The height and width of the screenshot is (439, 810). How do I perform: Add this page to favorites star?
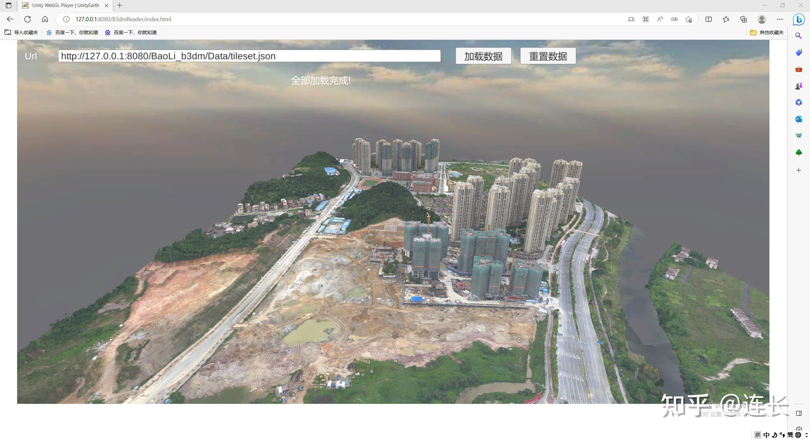click(x=688, y=19)
